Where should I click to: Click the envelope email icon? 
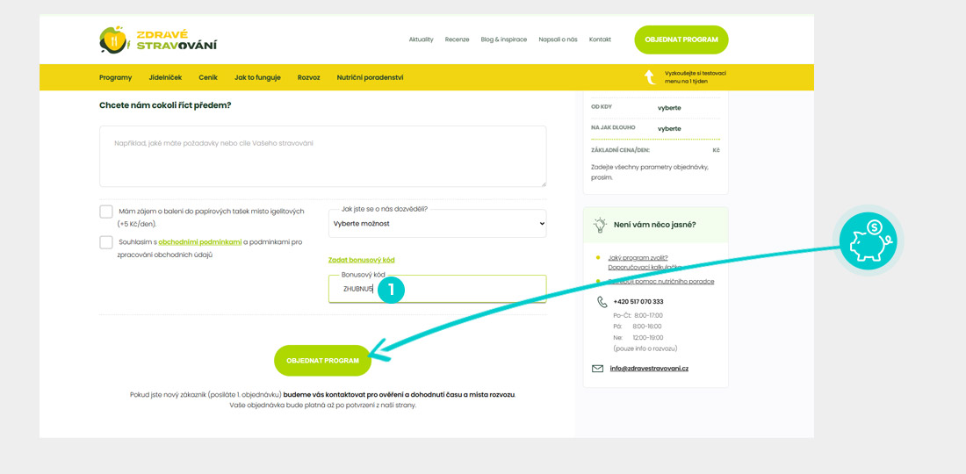point(598,369)
